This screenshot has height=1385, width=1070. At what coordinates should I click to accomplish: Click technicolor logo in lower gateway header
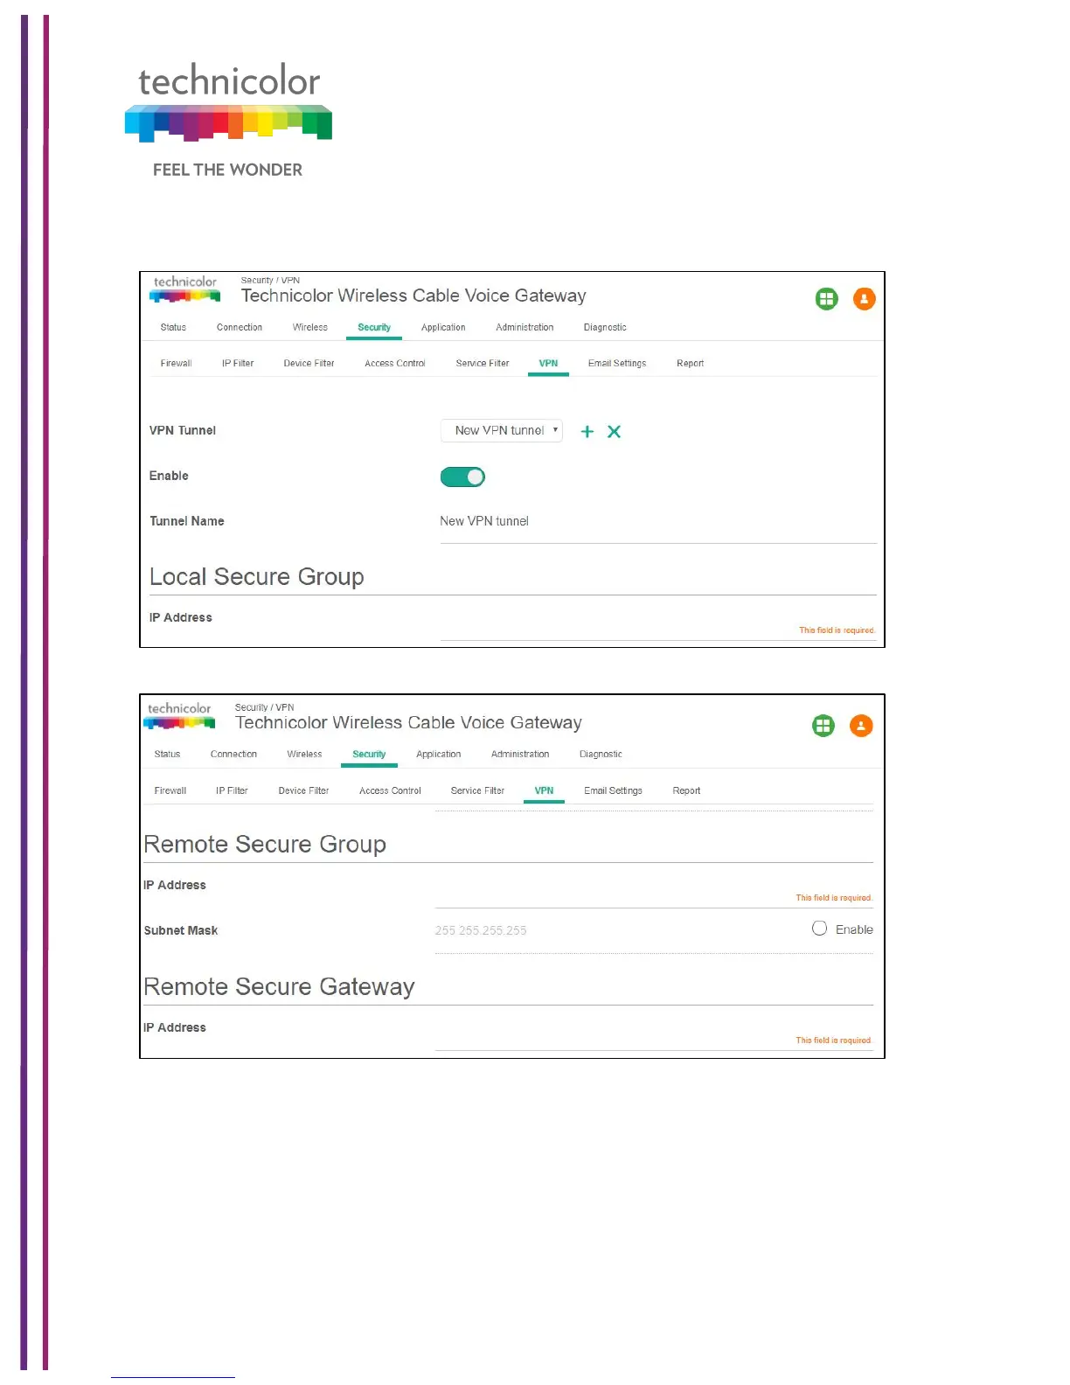pos(179,715)
